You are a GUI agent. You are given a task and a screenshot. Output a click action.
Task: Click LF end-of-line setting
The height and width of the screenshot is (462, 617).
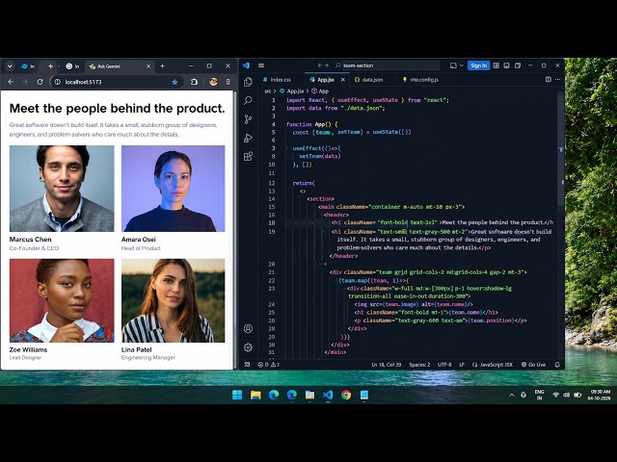[462, 365]
